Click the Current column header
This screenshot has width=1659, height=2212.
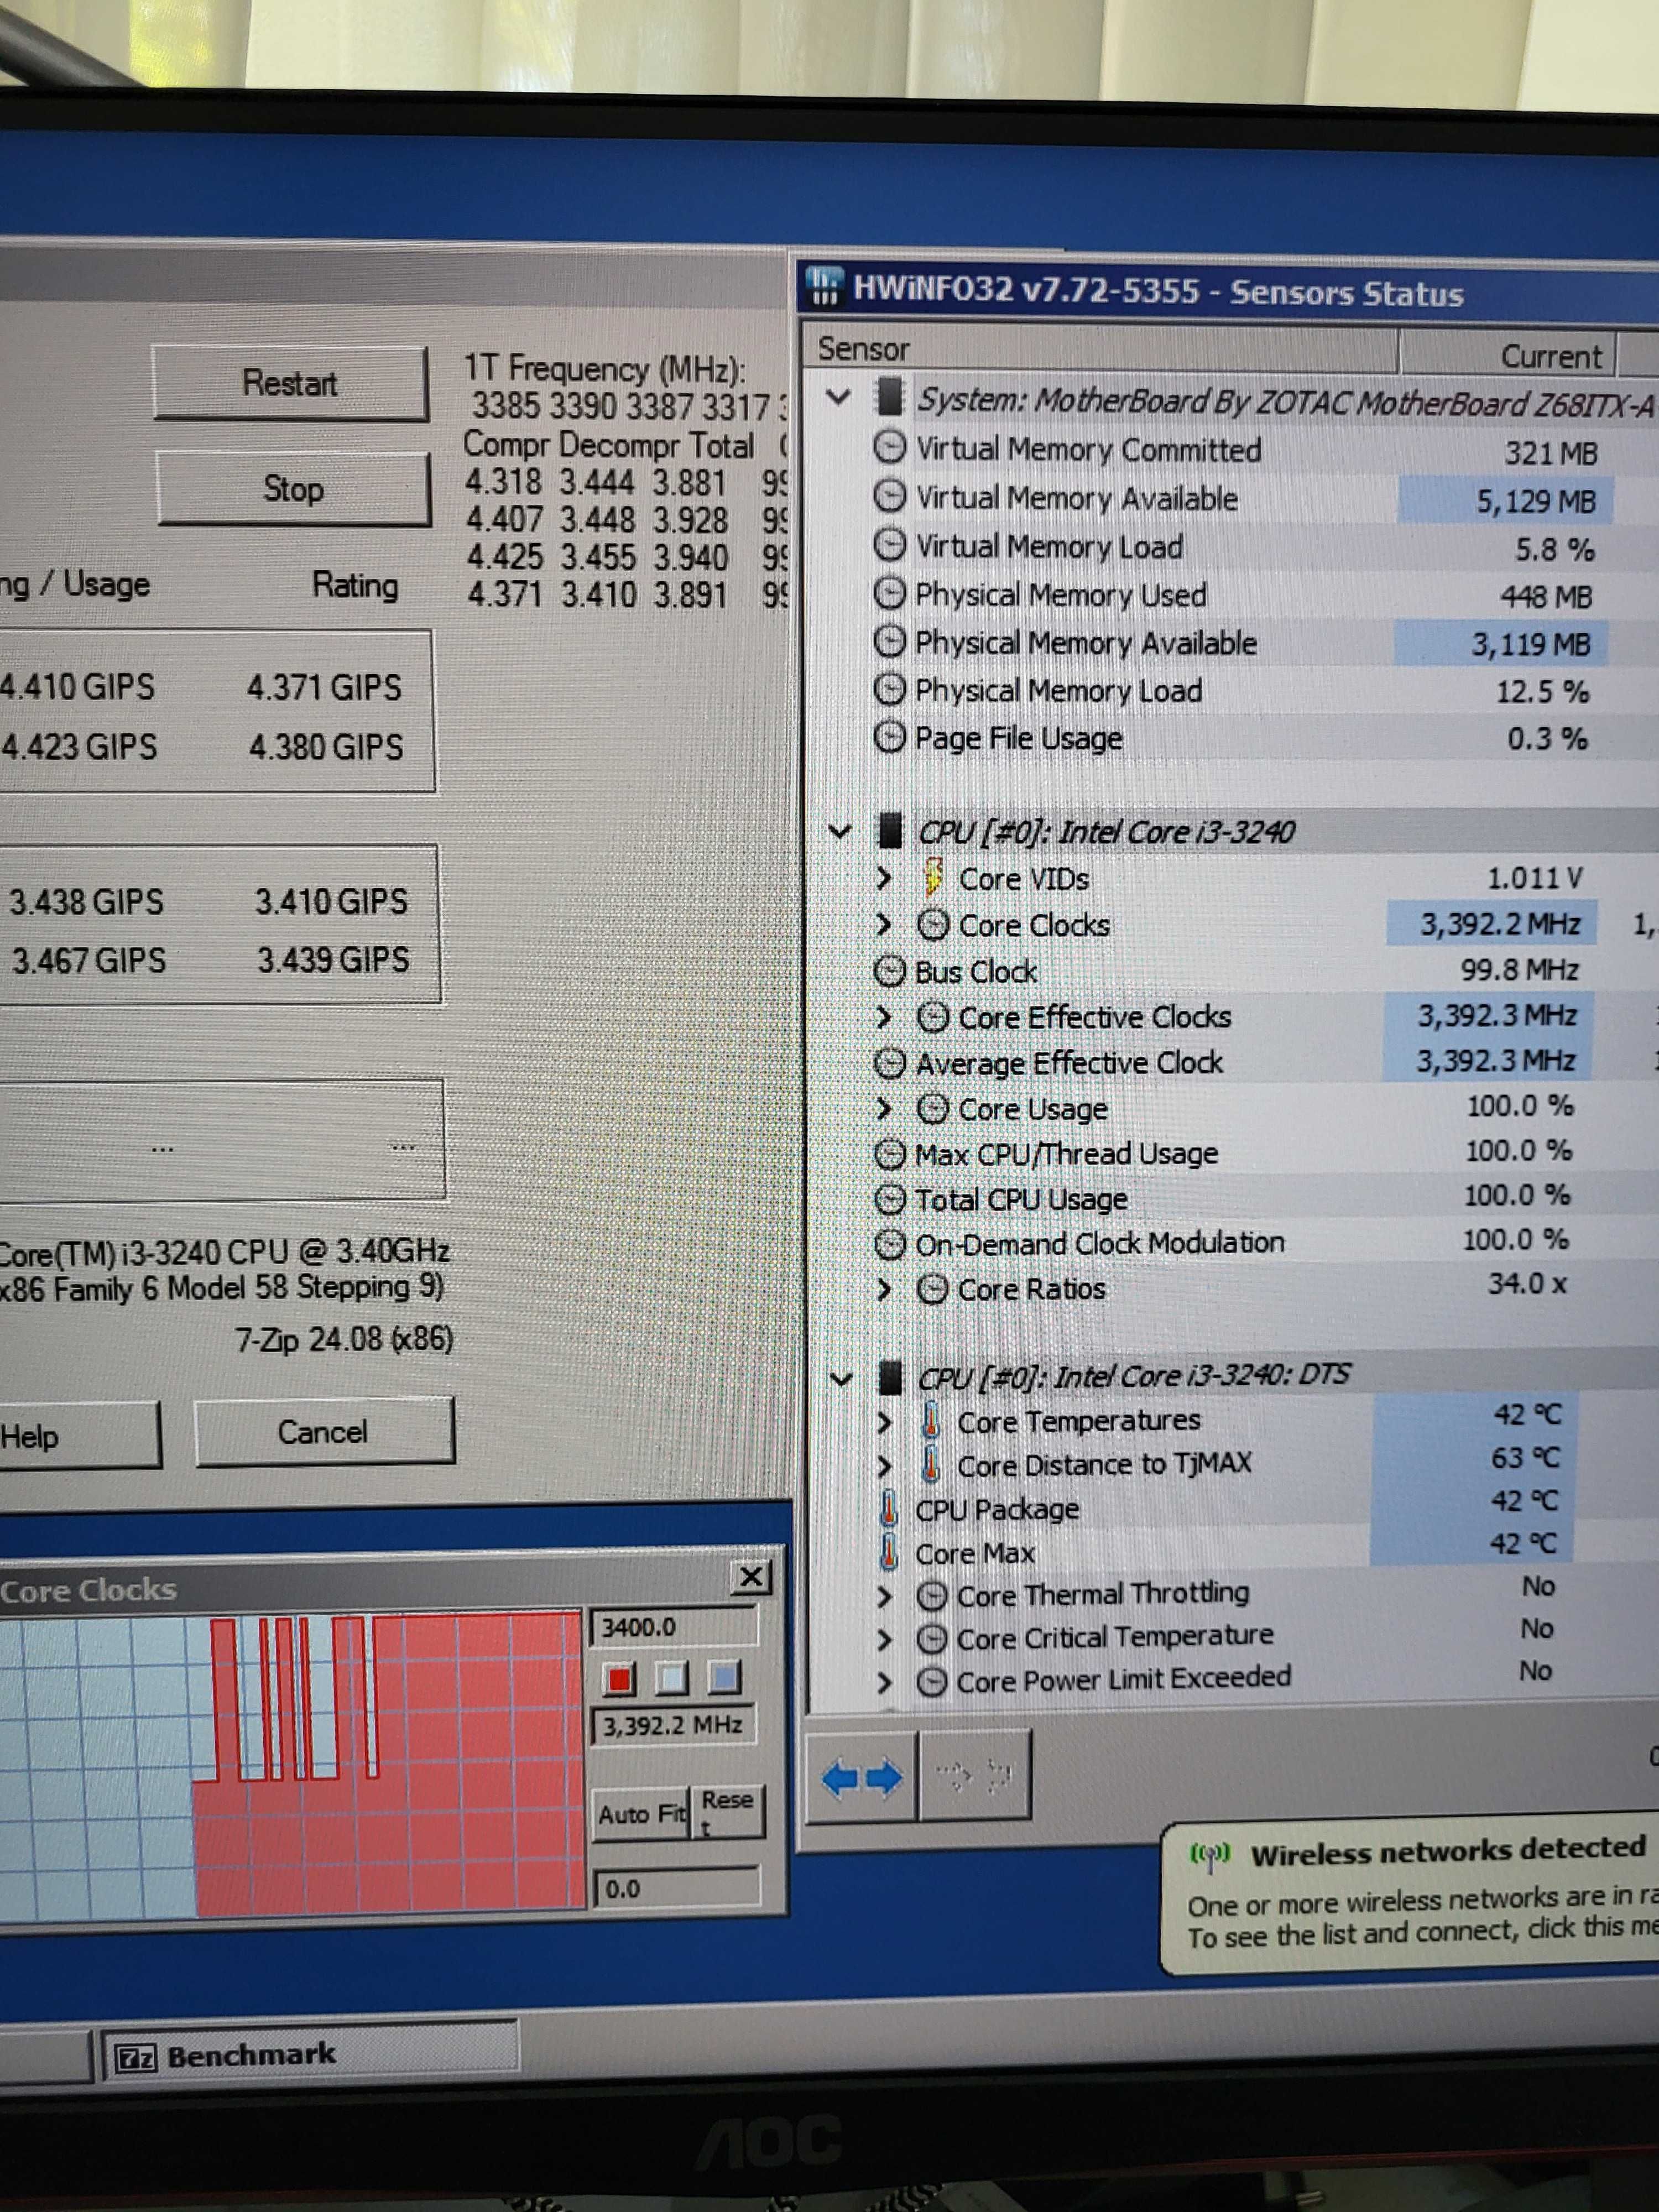pos(1507,355)
